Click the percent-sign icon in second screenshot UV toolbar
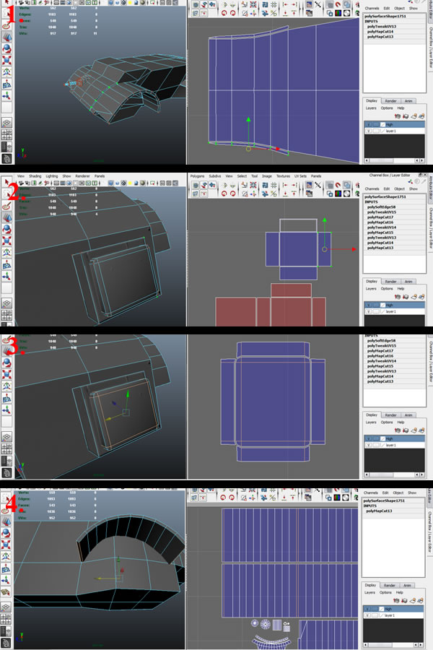 (x=274, y=193)
